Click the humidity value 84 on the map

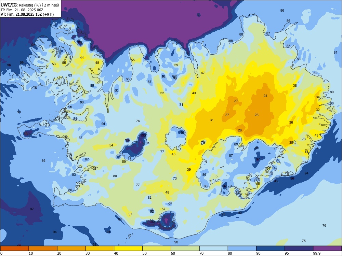coord(75,119)
